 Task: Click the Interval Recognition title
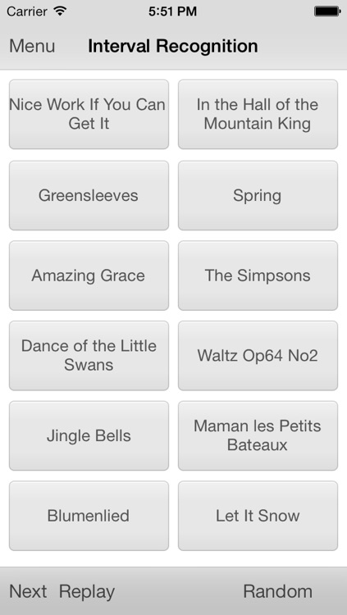[173, 46]
